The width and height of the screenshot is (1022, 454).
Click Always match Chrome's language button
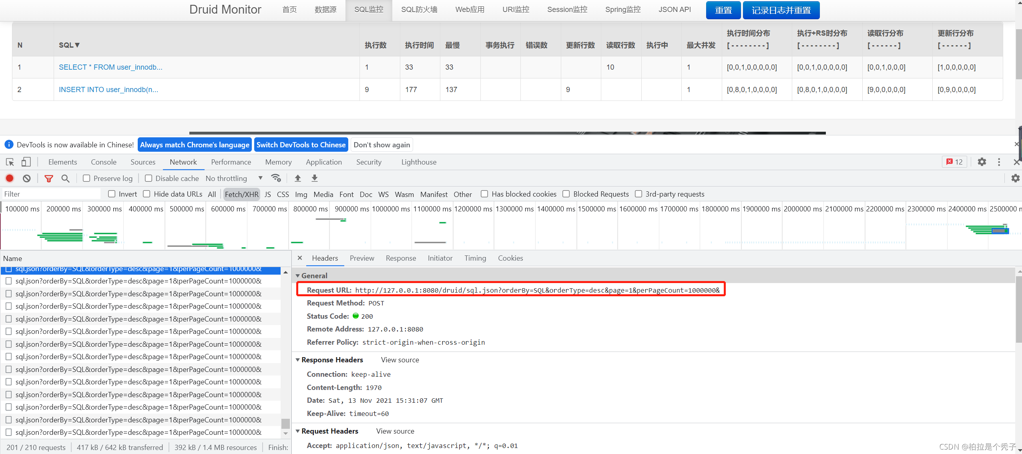coord(195,145)
